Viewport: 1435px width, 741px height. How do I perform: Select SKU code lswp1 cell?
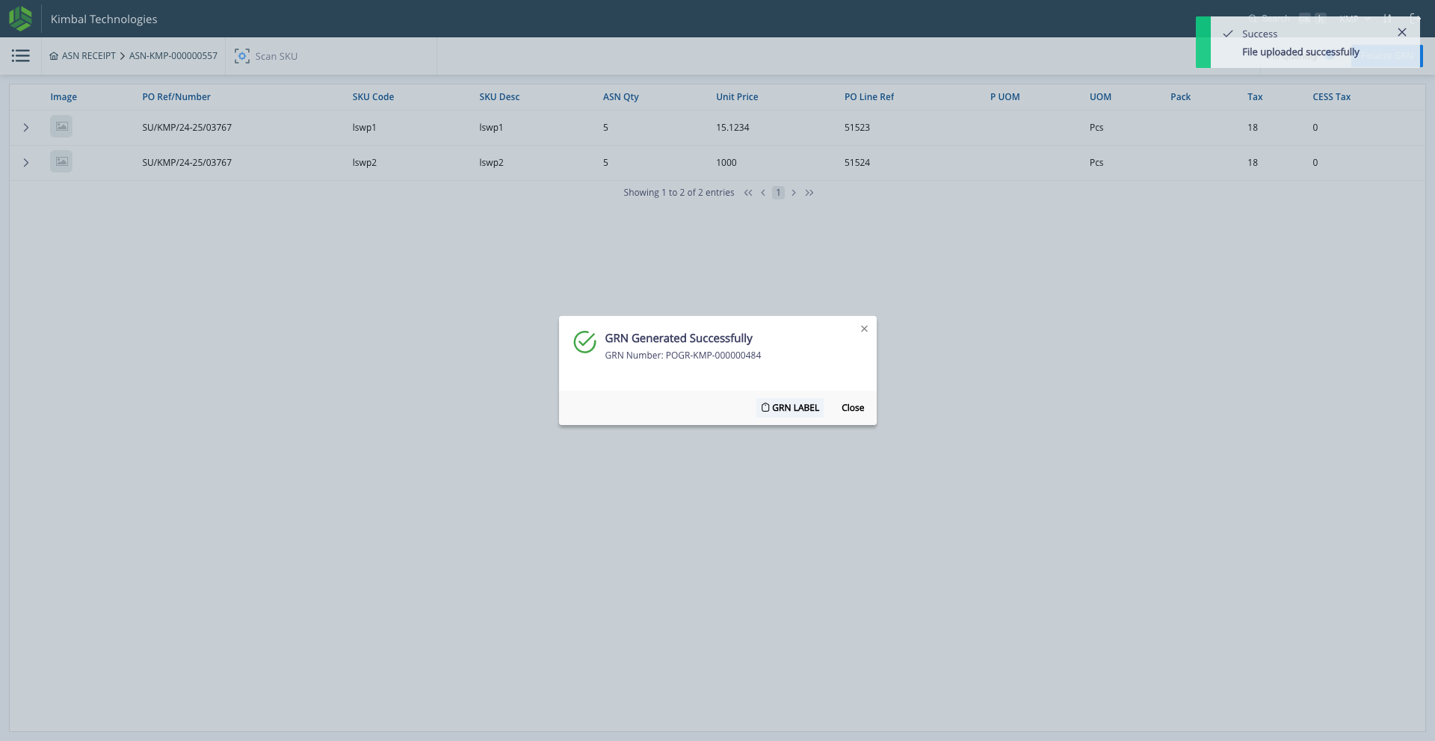pyautogui.click(x=364, y=128)
